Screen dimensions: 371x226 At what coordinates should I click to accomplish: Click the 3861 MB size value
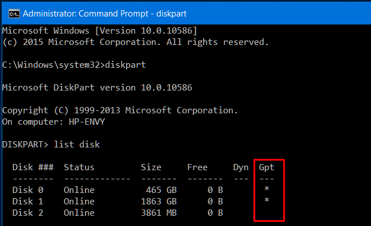coord(159,213)
